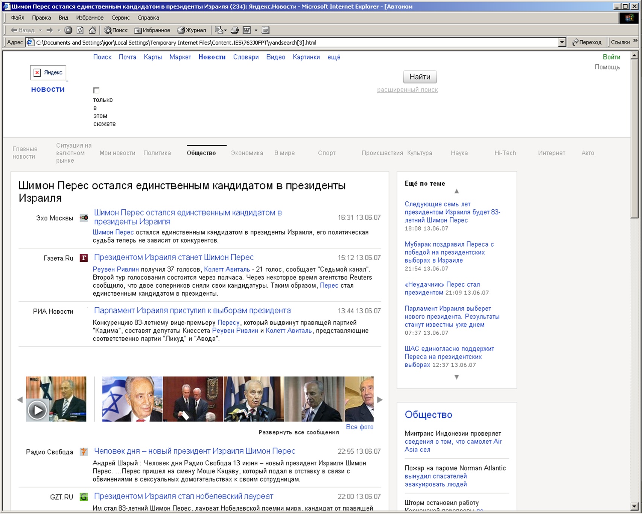Open the Карты link in top navigation

(153, 57)
